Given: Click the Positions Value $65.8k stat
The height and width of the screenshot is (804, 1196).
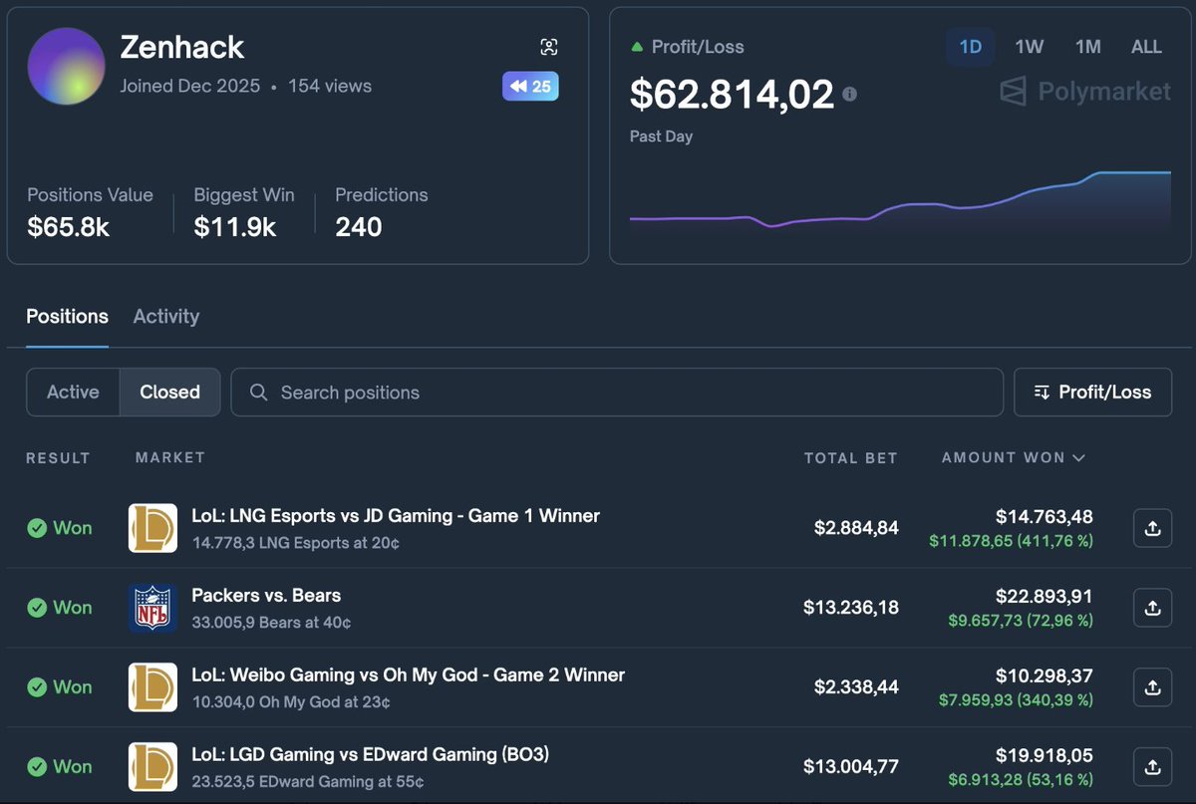Looking at the screenshot, I should (90, 212).
